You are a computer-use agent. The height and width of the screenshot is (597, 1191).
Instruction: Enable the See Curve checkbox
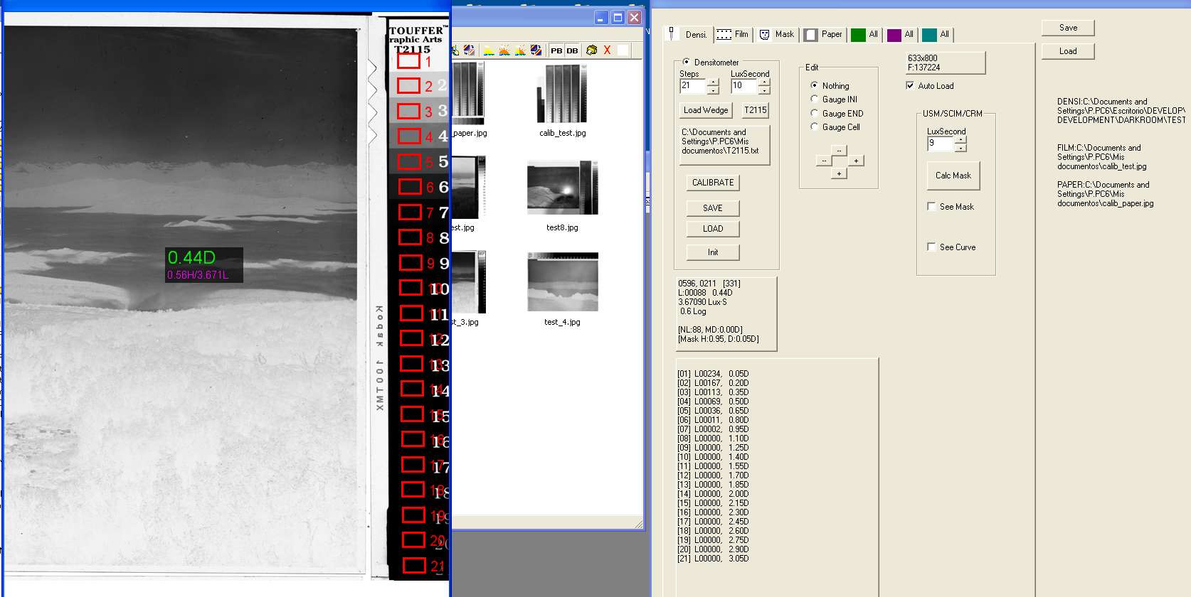tap(931, 247)
